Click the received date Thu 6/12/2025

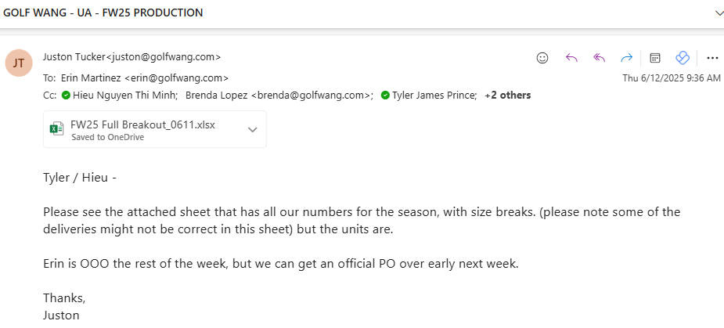(x=671, y=77)
